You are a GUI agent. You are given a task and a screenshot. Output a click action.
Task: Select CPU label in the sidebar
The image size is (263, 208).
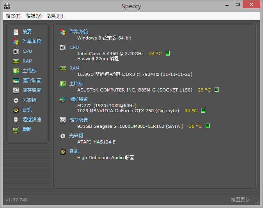27,51
